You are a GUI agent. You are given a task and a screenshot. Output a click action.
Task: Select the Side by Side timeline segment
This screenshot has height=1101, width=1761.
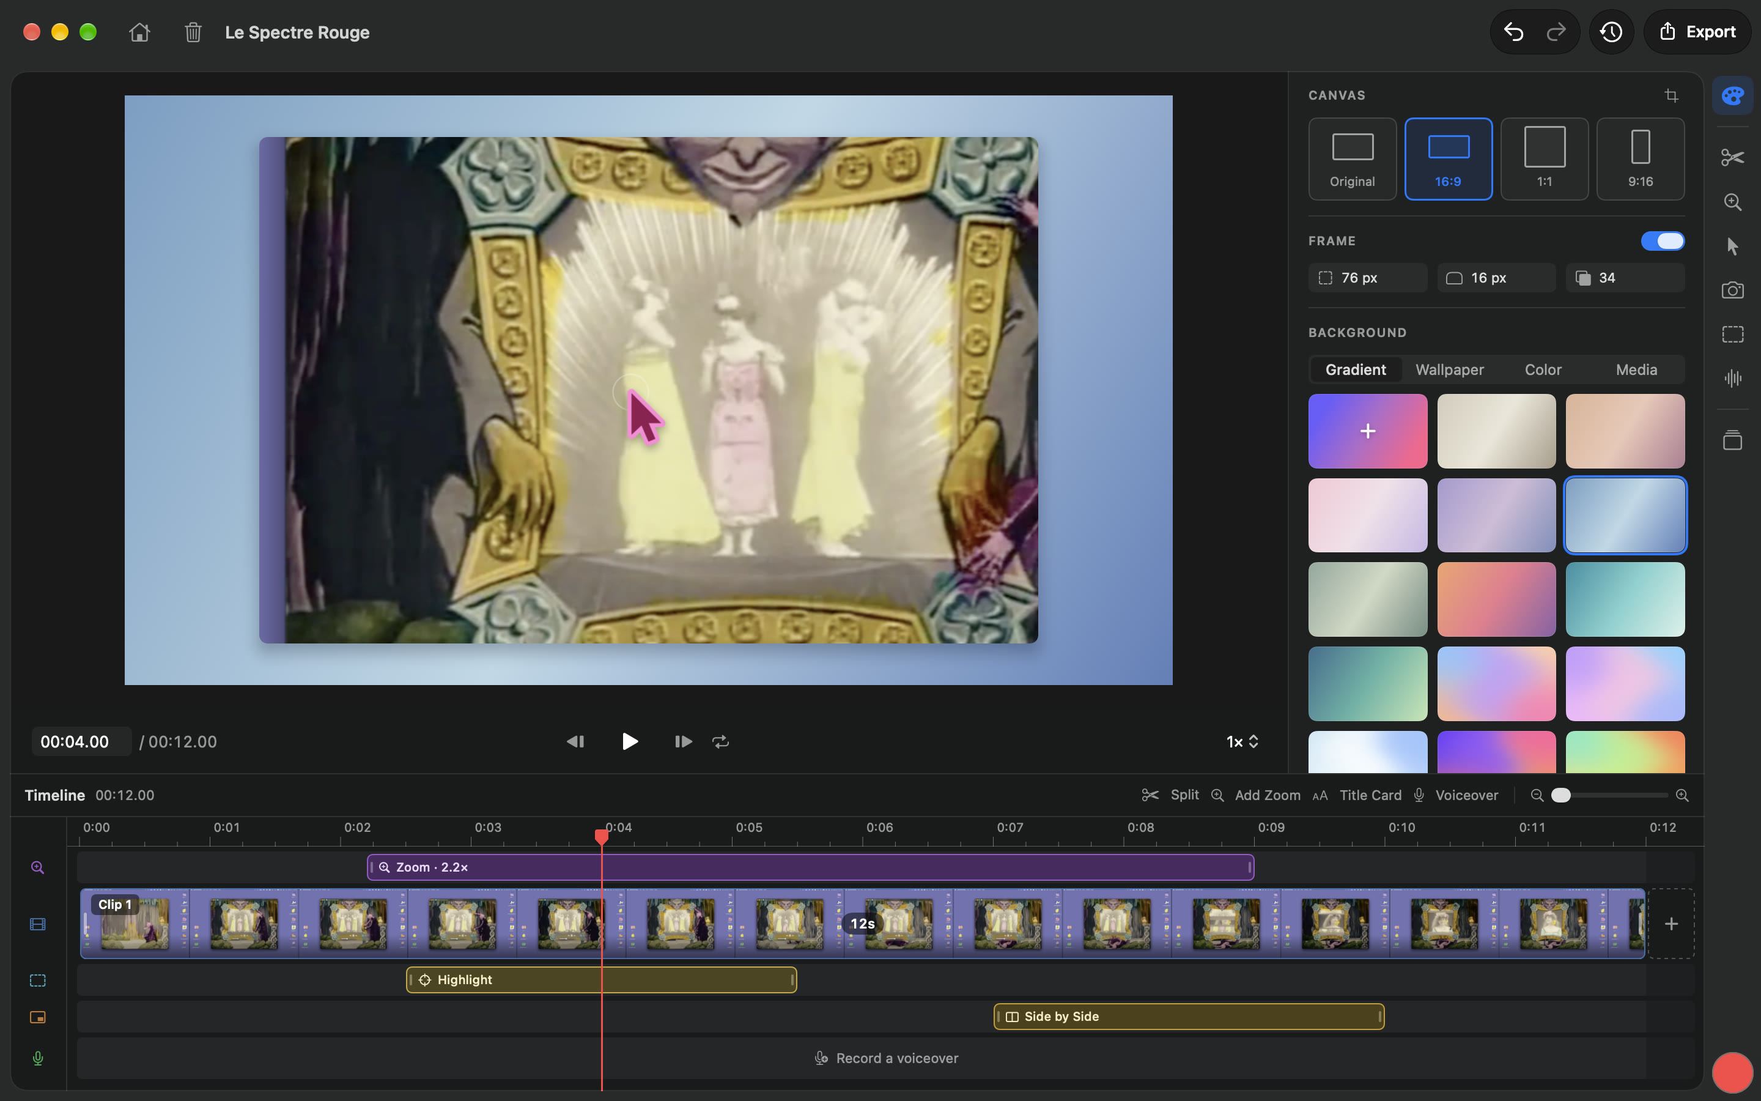1188,1017
